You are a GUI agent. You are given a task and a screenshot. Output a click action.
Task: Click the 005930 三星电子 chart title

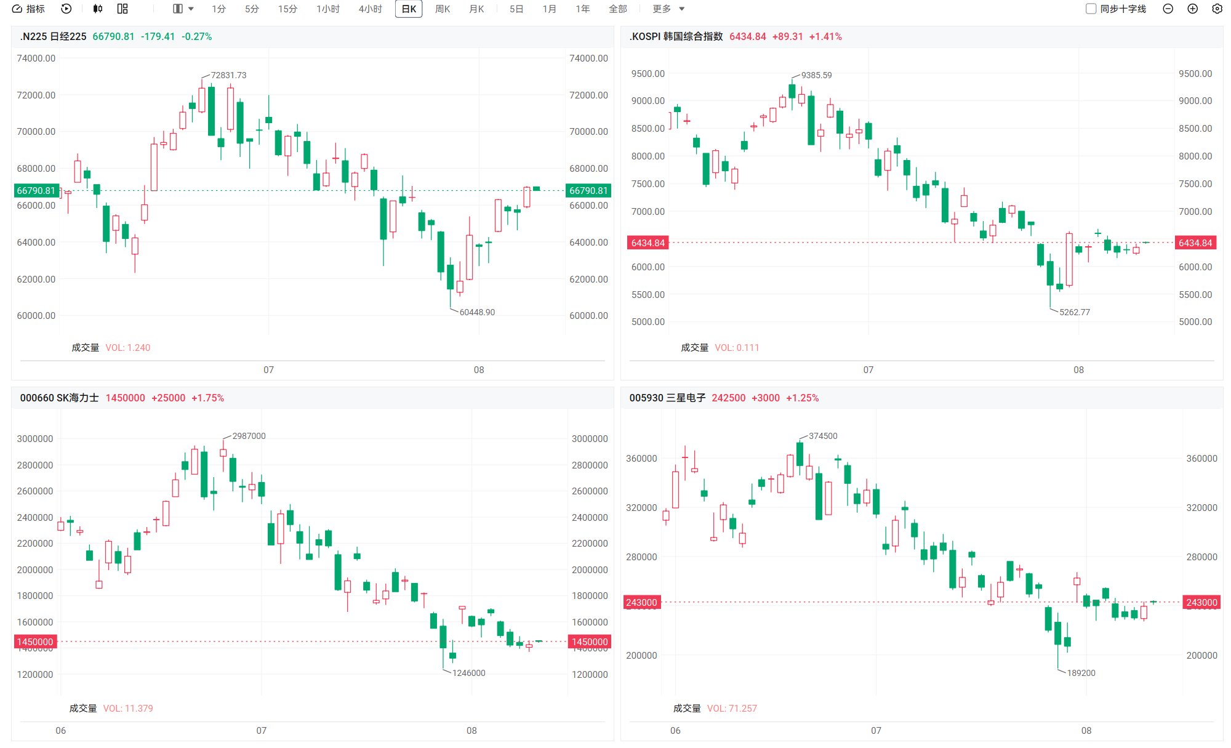(x=667, y=398)
